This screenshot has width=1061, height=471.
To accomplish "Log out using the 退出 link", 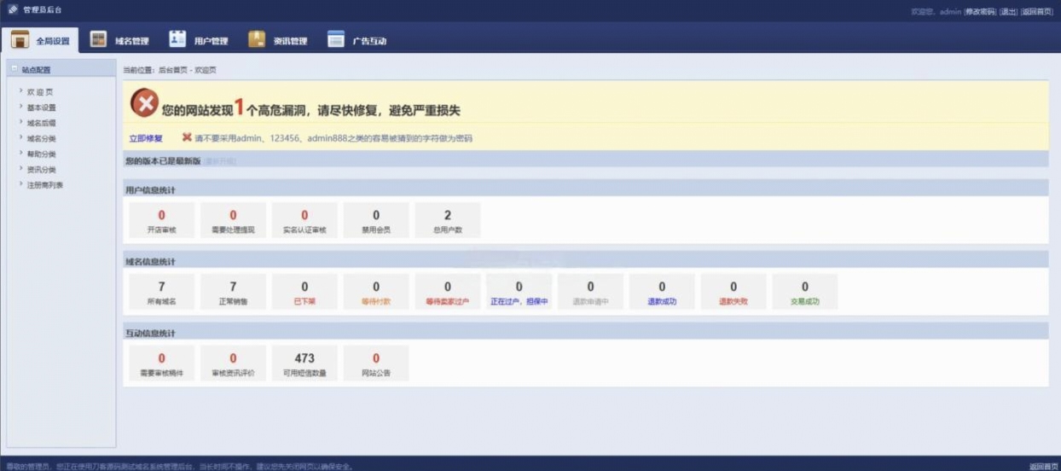I will point(1008,11).
